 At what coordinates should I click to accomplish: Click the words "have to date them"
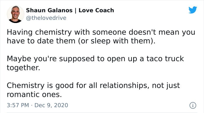(x=41, y=41)
